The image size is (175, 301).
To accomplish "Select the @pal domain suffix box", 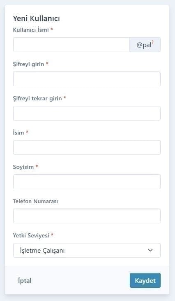I will [x=145, y=45].
